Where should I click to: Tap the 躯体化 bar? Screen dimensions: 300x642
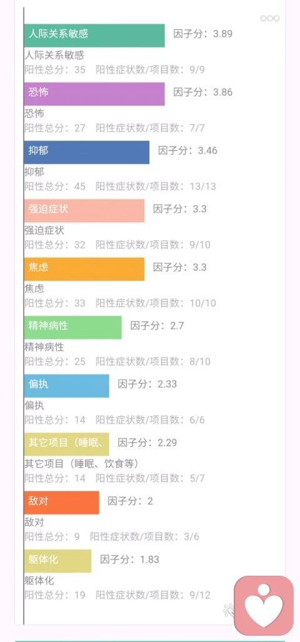click(57, 561)
